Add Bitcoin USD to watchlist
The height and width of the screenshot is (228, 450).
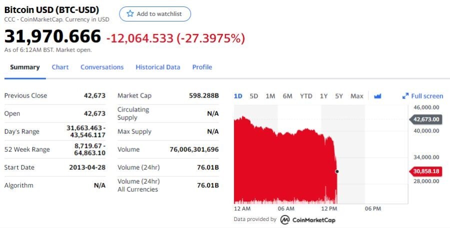155,14
